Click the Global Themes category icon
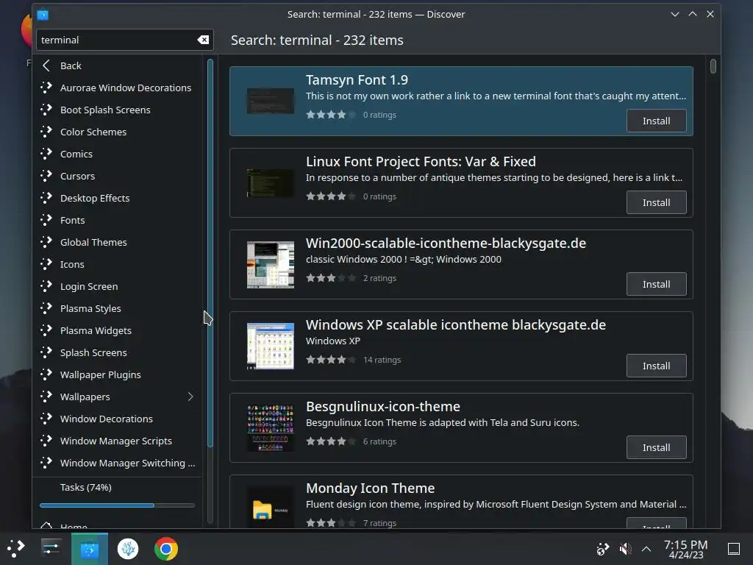This screenshot has height=565, width=753. pyautogui.click(x=46, y=242)
